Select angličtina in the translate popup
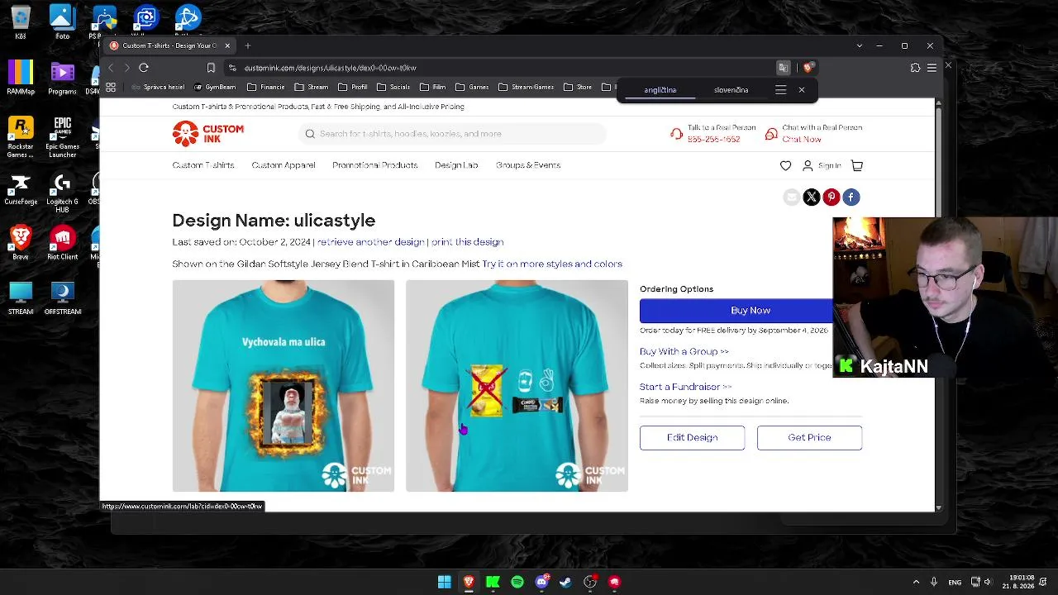This screenshot has height=595, width=1058. point(660,90)
